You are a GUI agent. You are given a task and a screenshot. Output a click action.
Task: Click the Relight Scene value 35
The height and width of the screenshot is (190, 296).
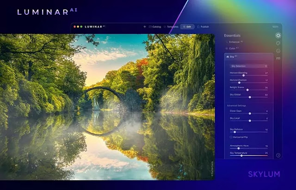pos(266,87)
